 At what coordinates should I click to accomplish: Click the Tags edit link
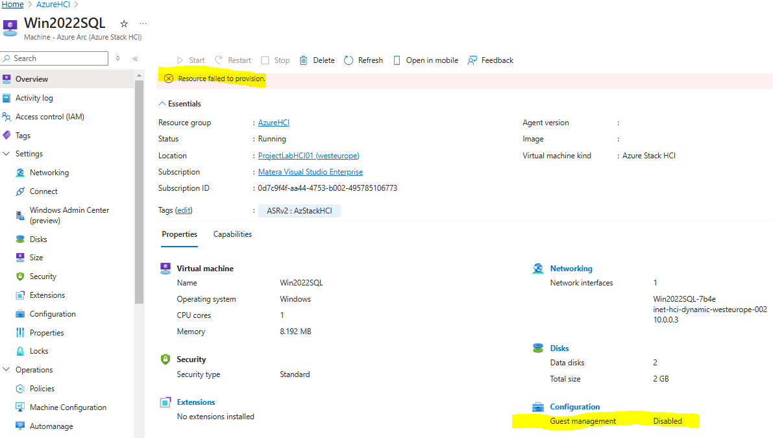point(184,210)
